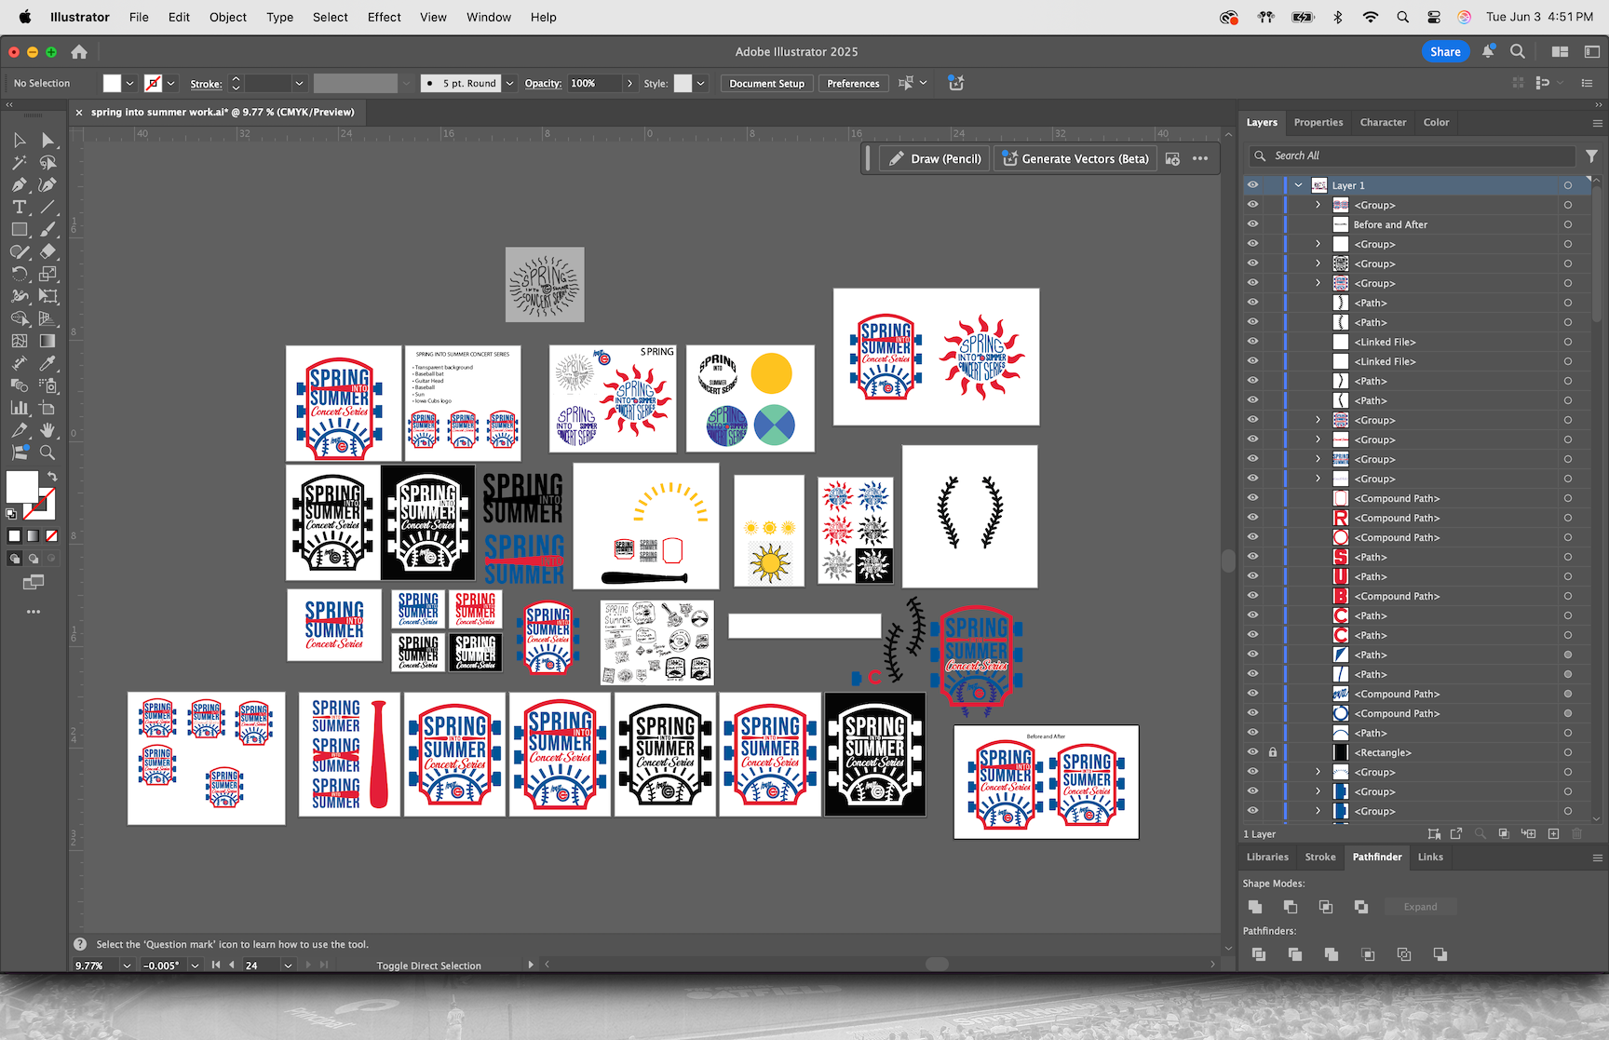
Task: Open the Stroke color dropdown in control bar
Action: click(170, 84)
